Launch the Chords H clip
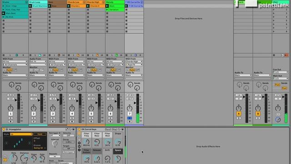The height and width of the screenshot is (164, 291). (88, 6)
